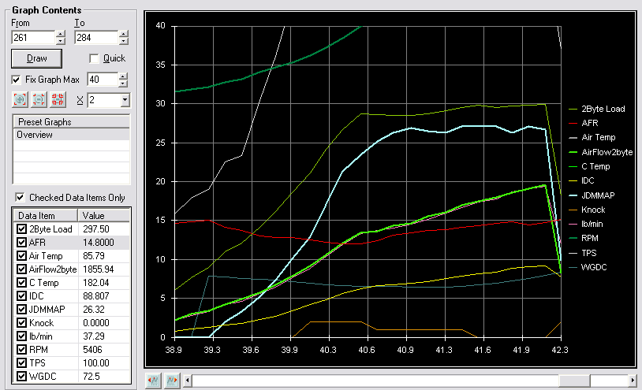642x390 pixels.
Task: Toggle Checked Data Items Only
Action: pos(20,198)
